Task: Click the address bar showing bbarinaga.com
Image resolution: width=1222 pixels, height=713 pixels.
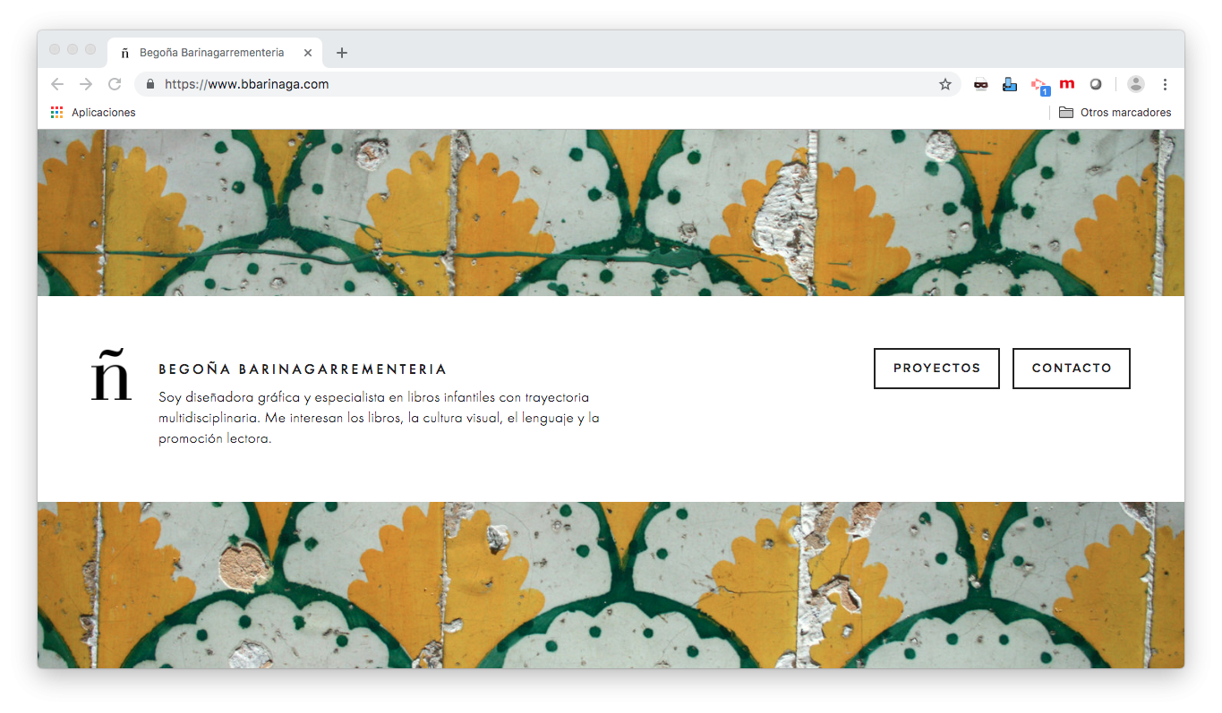Action: pos(546,84)
